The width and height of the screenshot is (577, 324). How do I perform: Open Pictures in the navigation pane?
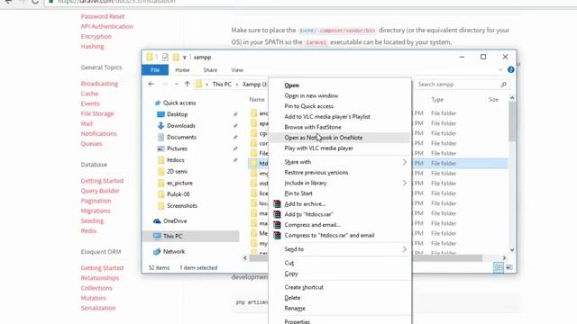coord(177,148)
